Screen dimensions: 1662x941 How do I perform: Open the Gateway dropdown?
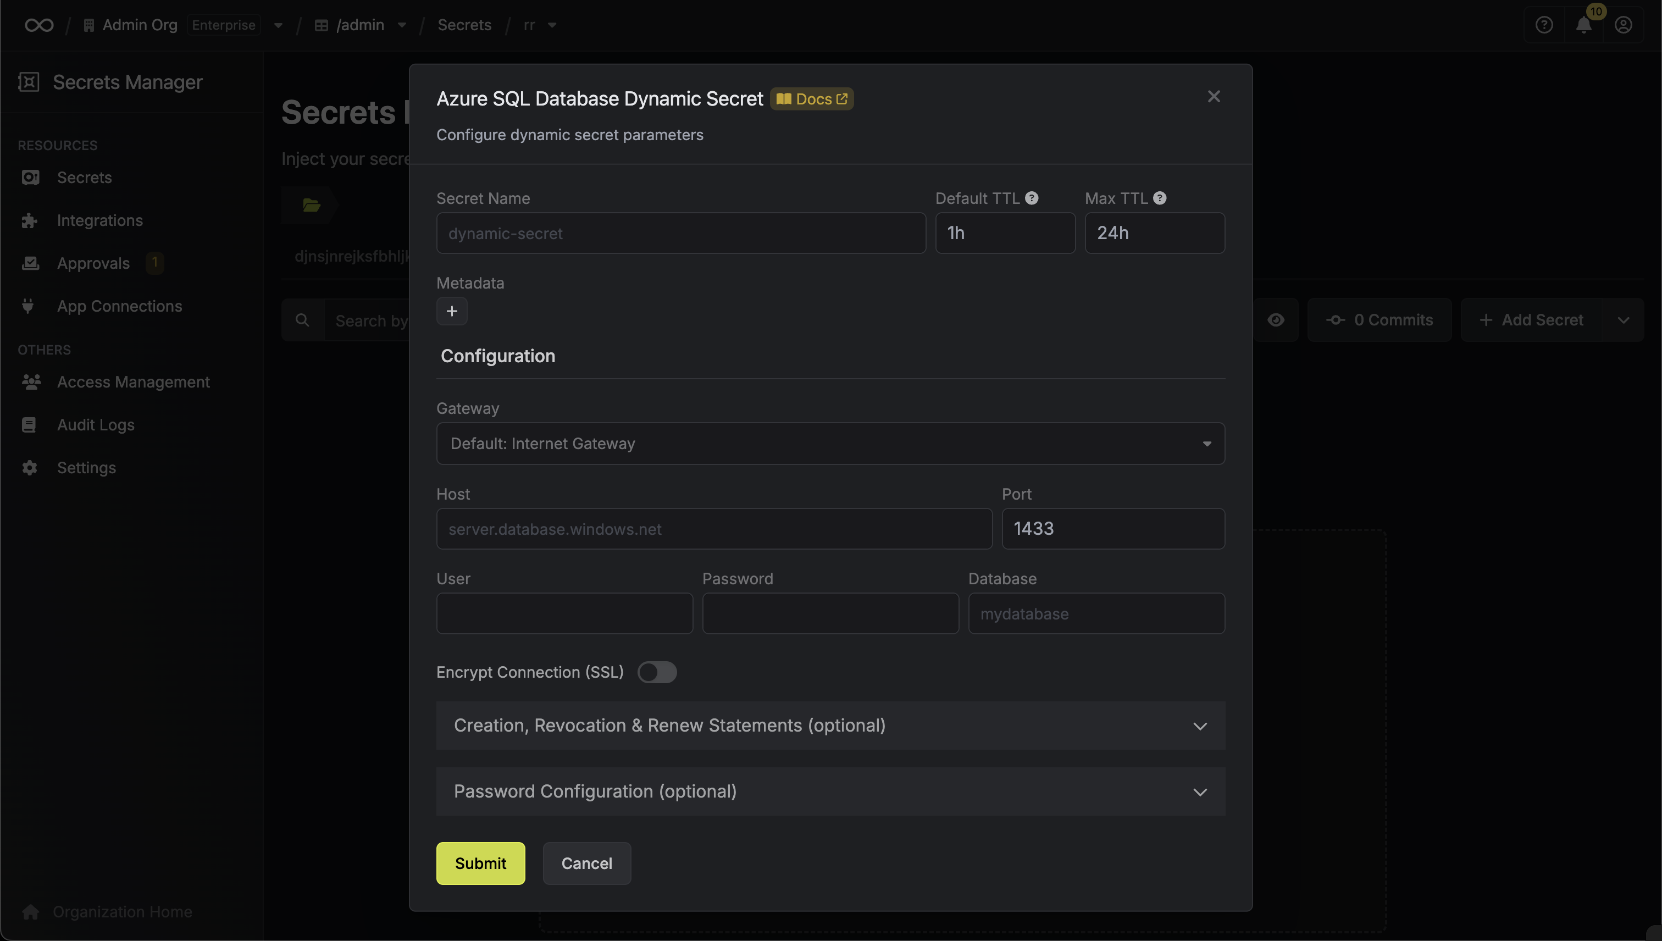pyautogui.click(x=830, y=444)
